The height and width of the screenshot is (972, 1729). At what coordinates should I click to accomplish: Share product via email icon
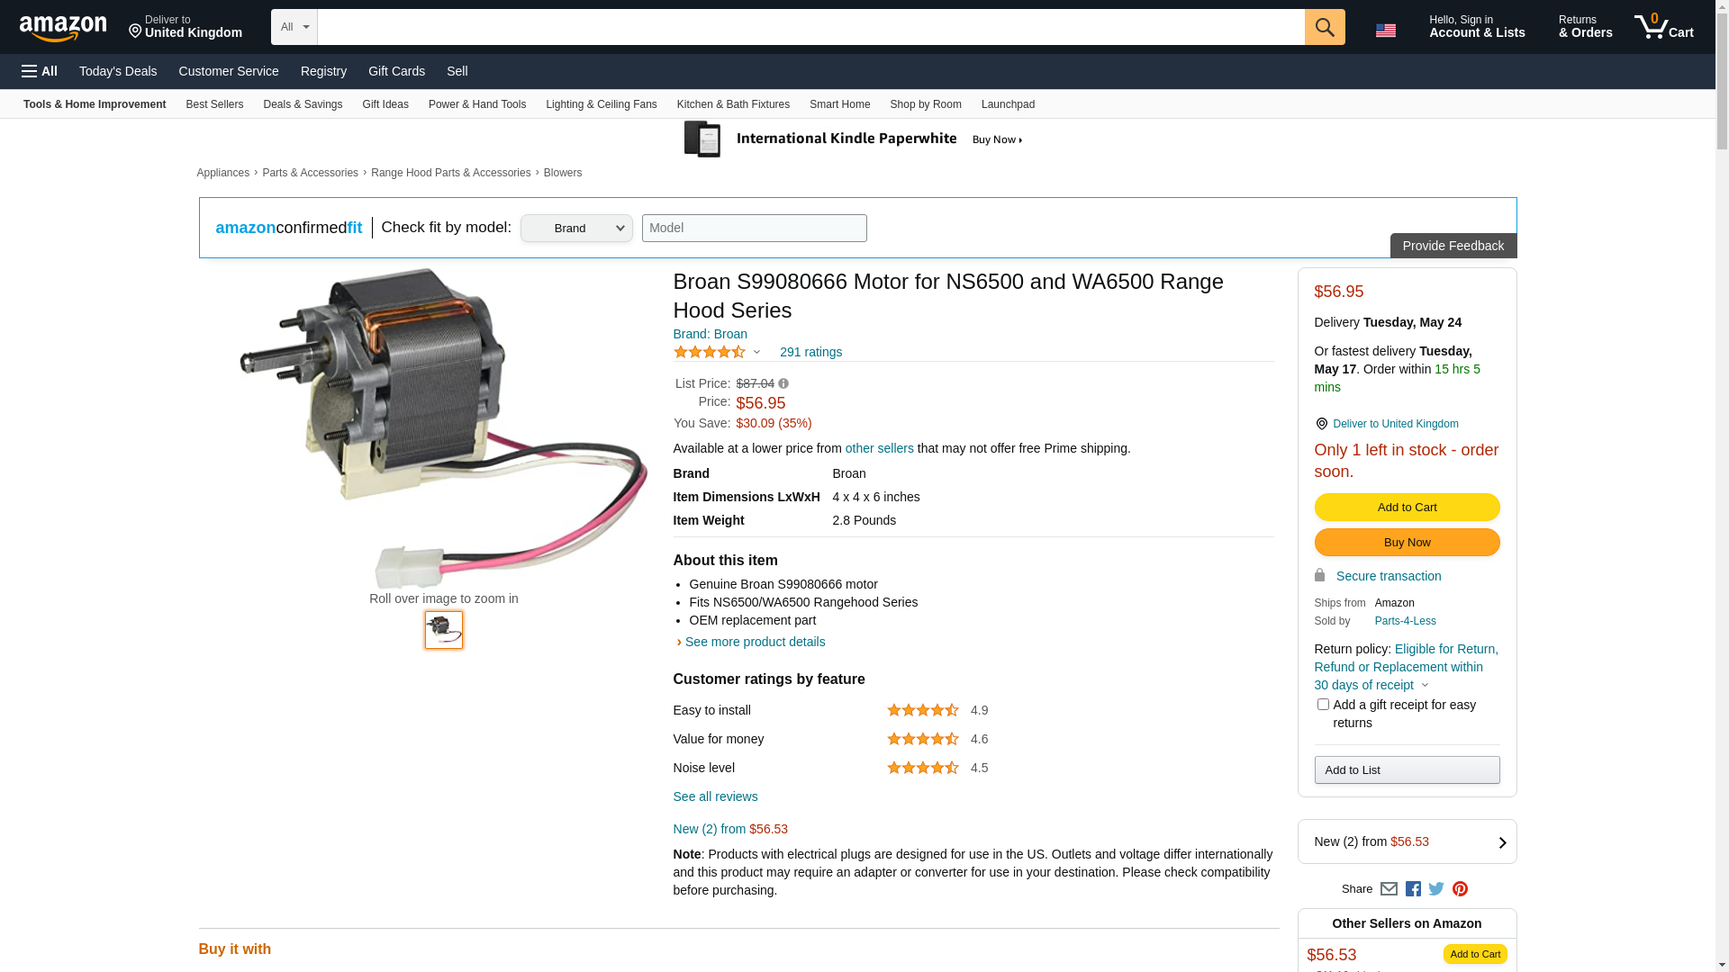pos(1389,889)
